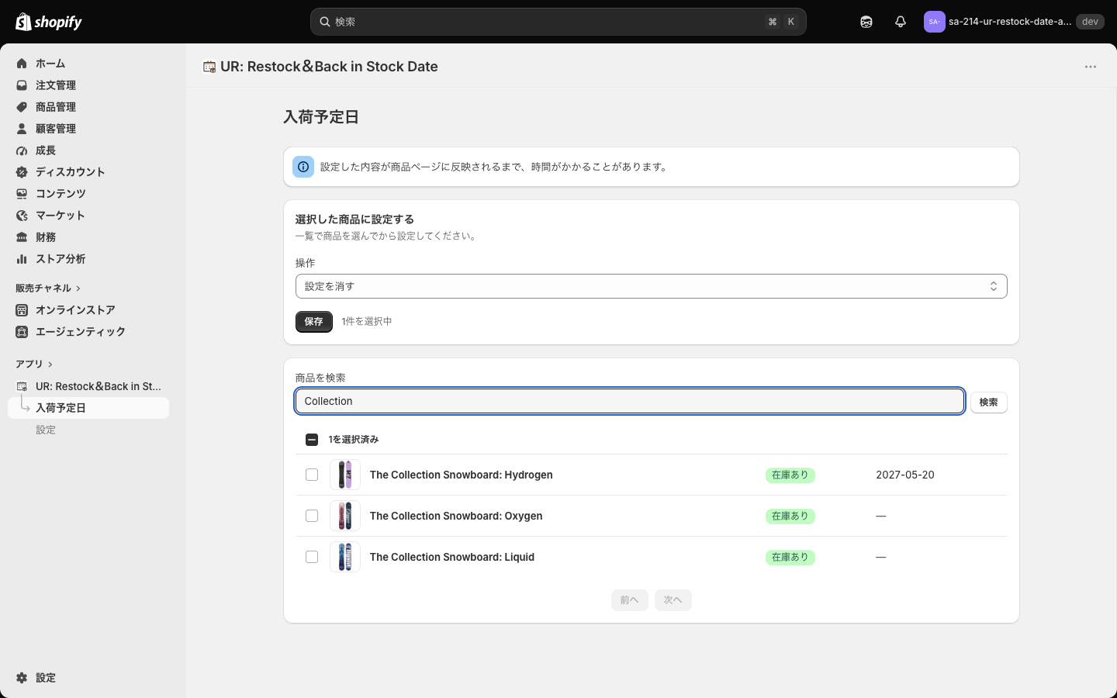The width and height of the screenshot is (1117, 698).
Task: Click the top 検索 search bar
Action: click(558, 22)
